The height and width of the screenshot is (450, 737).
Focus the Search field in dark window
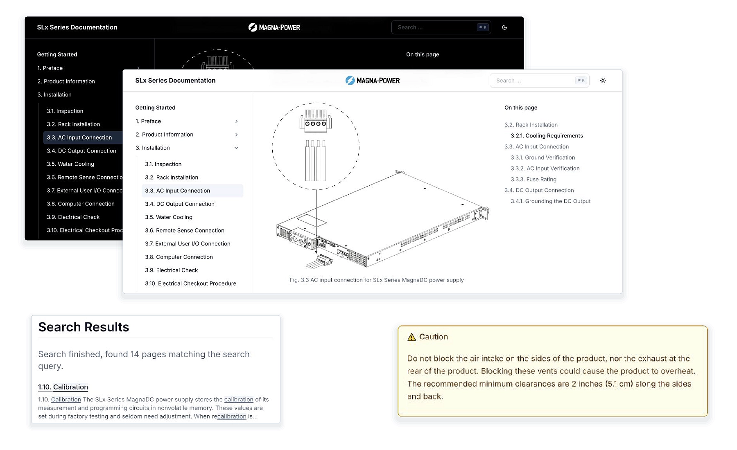click(x=441, y=27)
